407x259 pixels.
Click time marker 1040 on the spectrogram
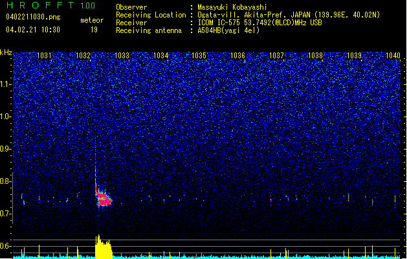(x=393, y=55)
